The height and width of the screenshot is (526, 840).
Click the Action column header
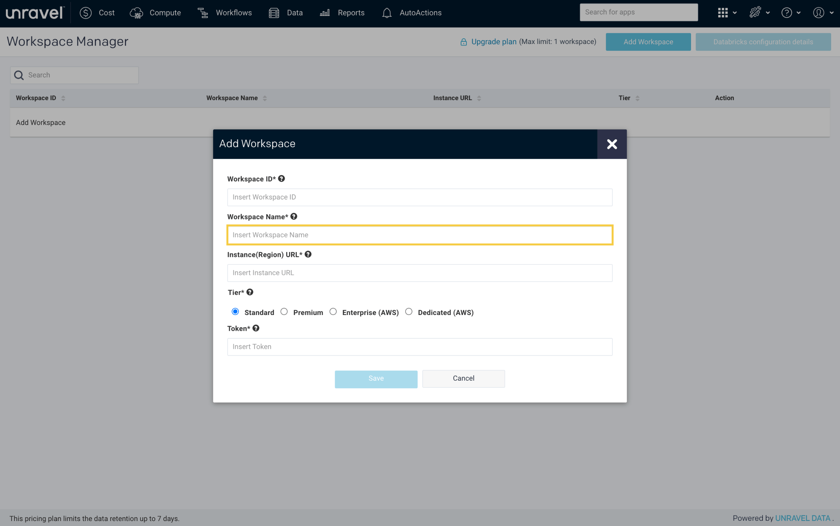click(x=724, y=98)
